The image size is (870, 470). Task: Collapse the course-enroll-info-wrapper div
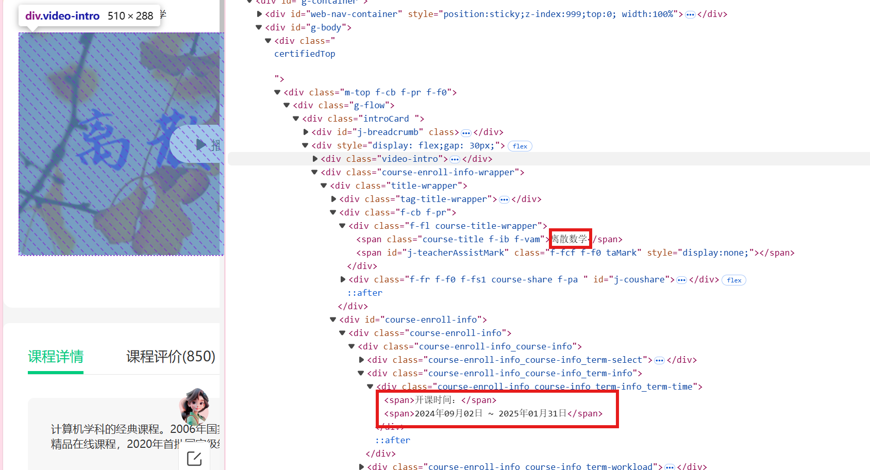[x=315, y=172]
